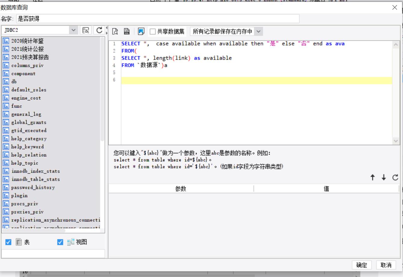Click the table search field below checkboxes
This screenshot has width=403, height=277.
pos(53,254)
